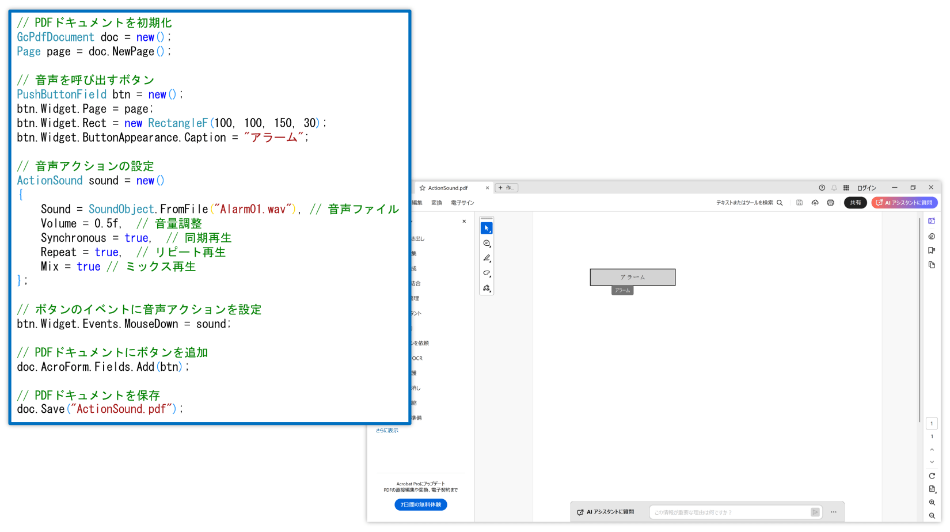The width and height of the screenshot is (950, 532).
Task: Click the page number input field
Action: (932, 423)
